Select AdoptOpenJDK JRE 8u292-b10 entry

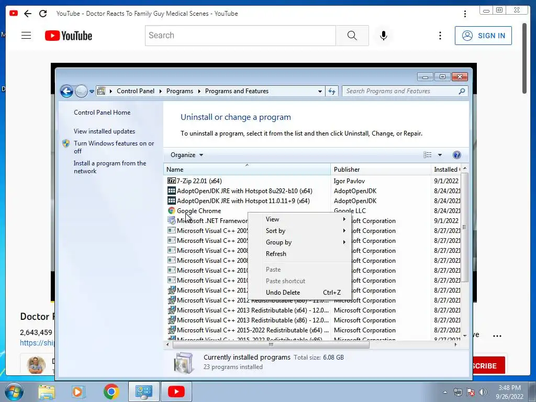coord(244,191)
